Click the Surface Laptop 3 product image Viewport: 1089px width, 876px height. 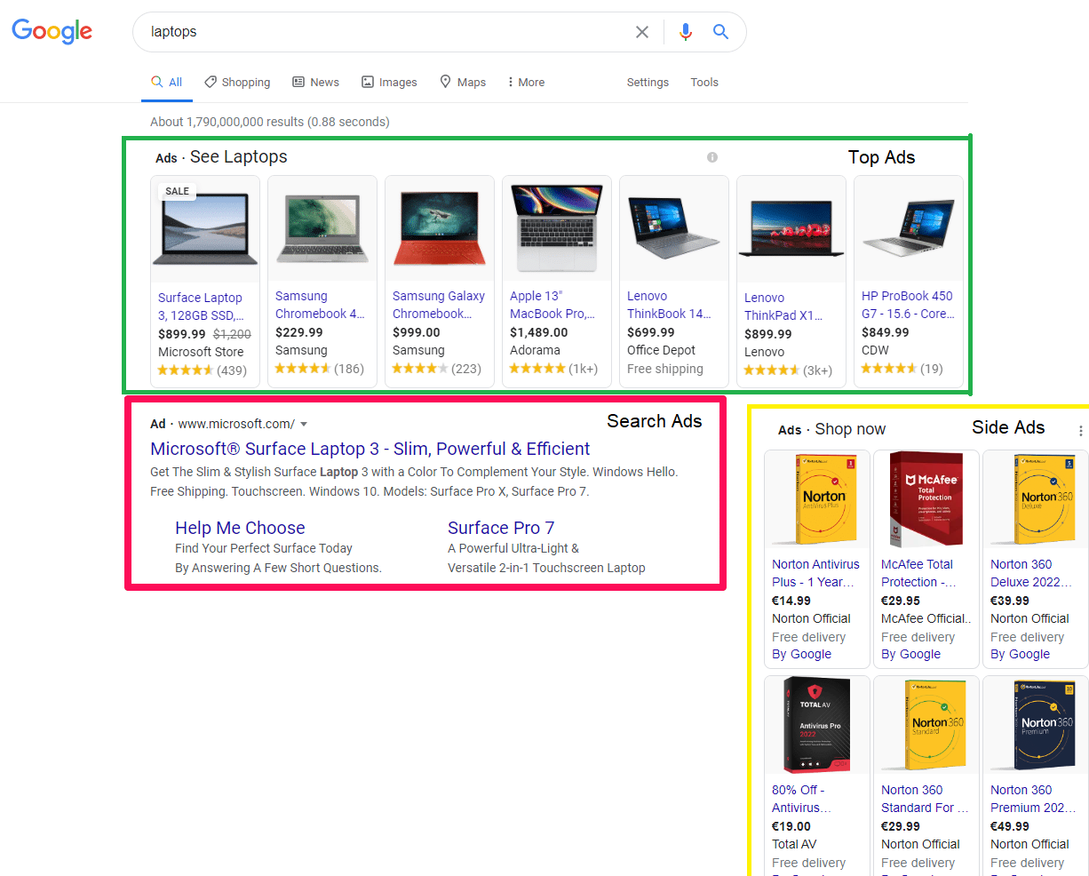click(x=205, y=229)
